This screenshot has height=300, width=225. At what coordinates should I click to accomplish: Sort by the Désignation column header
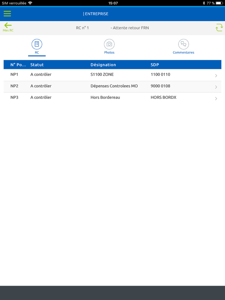(x=103, y=65)
